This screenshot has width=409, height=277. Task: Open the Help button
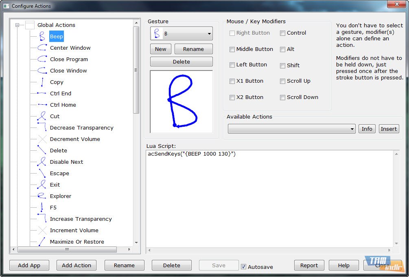click(x=344, y=265)
